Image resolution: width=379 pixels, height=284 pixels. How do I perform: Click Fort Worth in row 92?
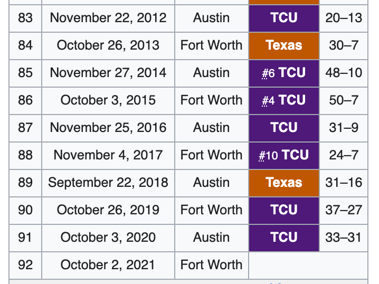pos(212,265)
